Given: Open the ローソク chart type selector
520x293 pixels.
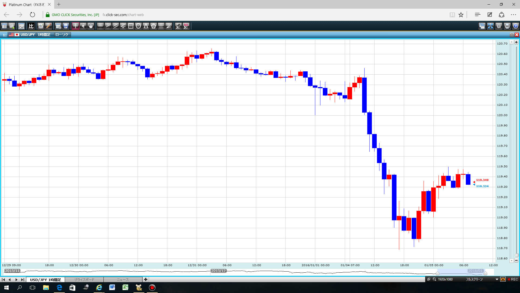Looking at the screenshot, I should [x=62, y=35].
